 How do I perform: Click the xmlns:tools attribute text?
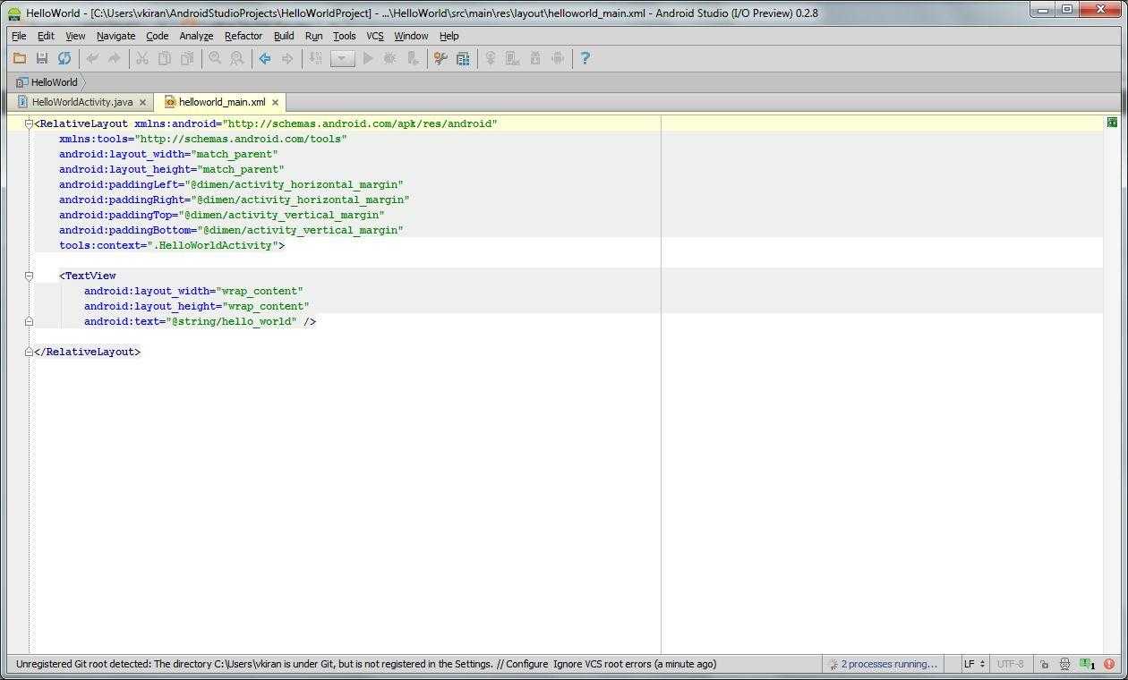94,139
